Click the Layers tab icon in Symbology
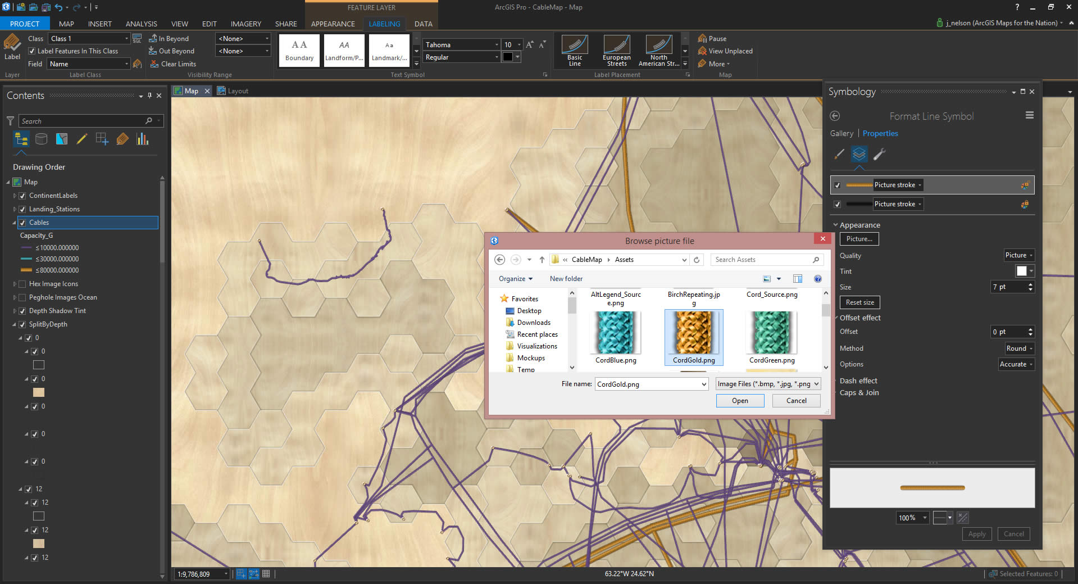 point(859,154)
